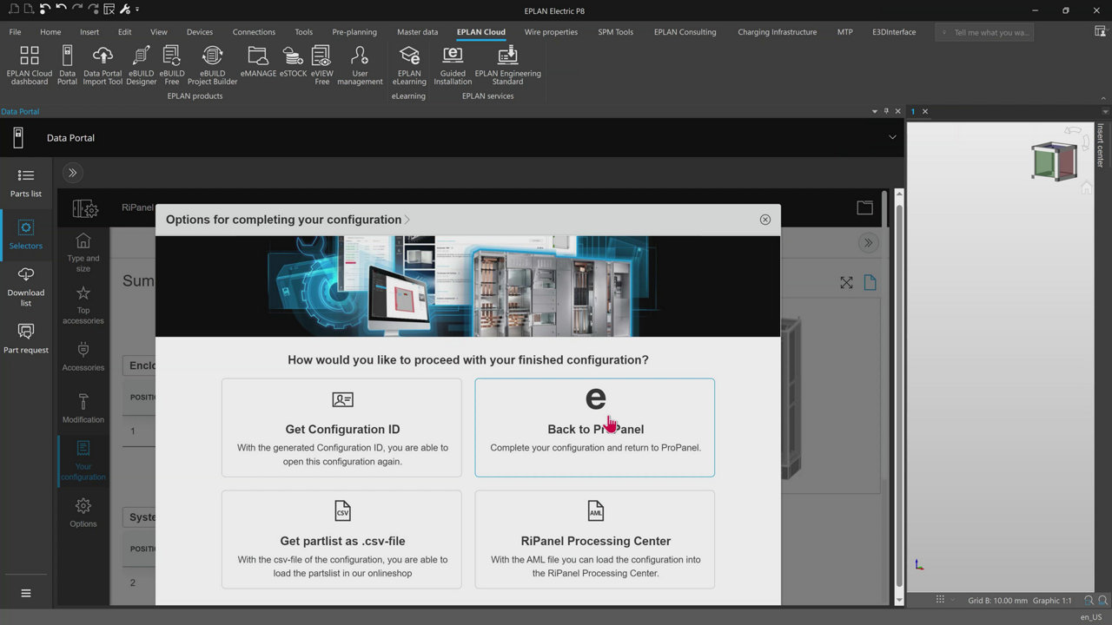Open the Download list in the sidebar
Image resolution: width=1112 pixels, height=625 pixels.
26,286
